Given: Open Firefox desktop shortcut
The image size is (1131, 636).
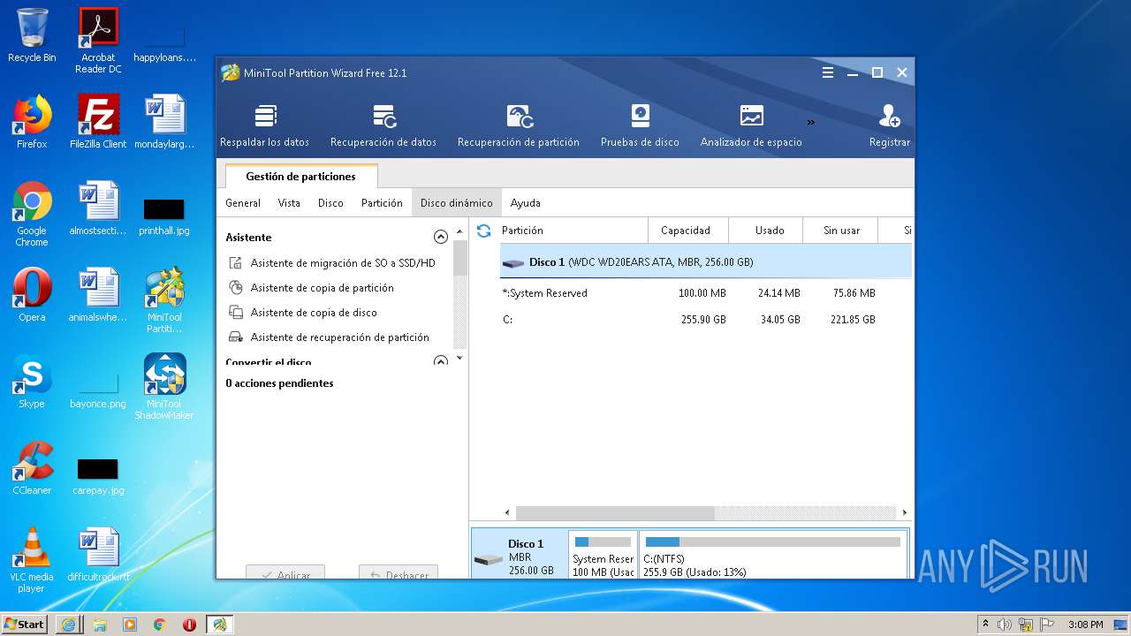Looking at the screenshot, I should coord(32,122).
